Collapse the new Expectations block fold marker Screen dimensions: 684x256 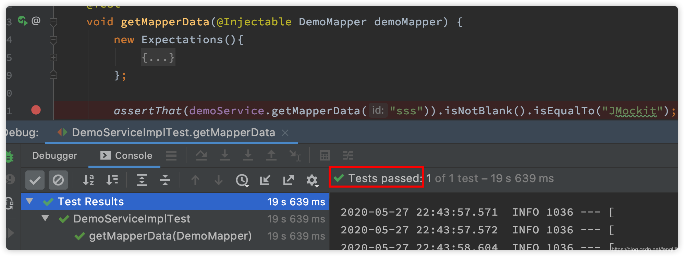click(x=53, y=40)
